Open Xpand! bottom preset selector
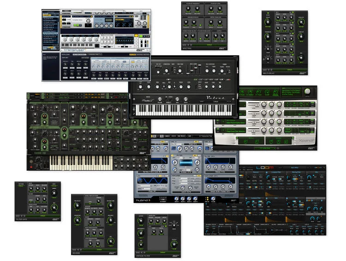 [x=265, y=148]
